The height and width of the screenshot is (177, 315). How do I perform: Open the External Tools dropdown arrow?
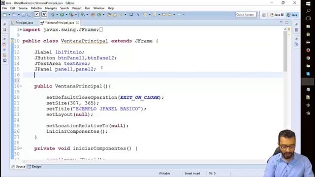tap(76, 15)
